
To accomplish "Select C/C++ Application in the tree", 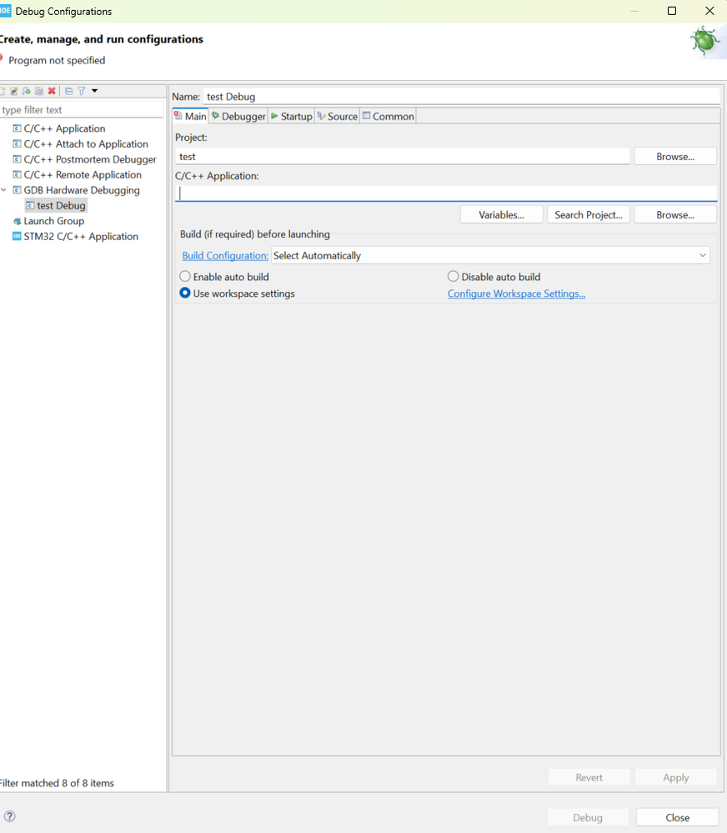I will [64, 128].
